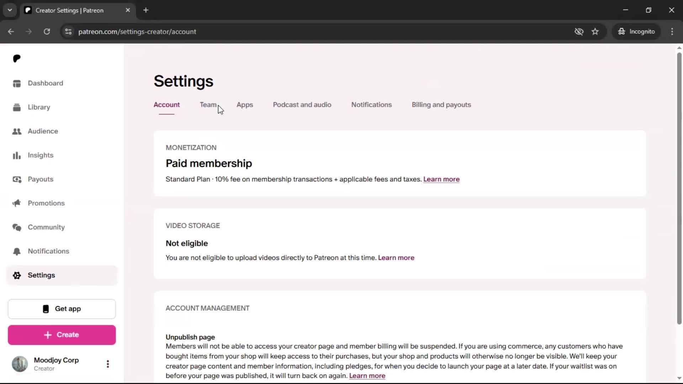
Task: Select the Unpublish page heading
Action: pyautogui.click(x=190, y=337)
